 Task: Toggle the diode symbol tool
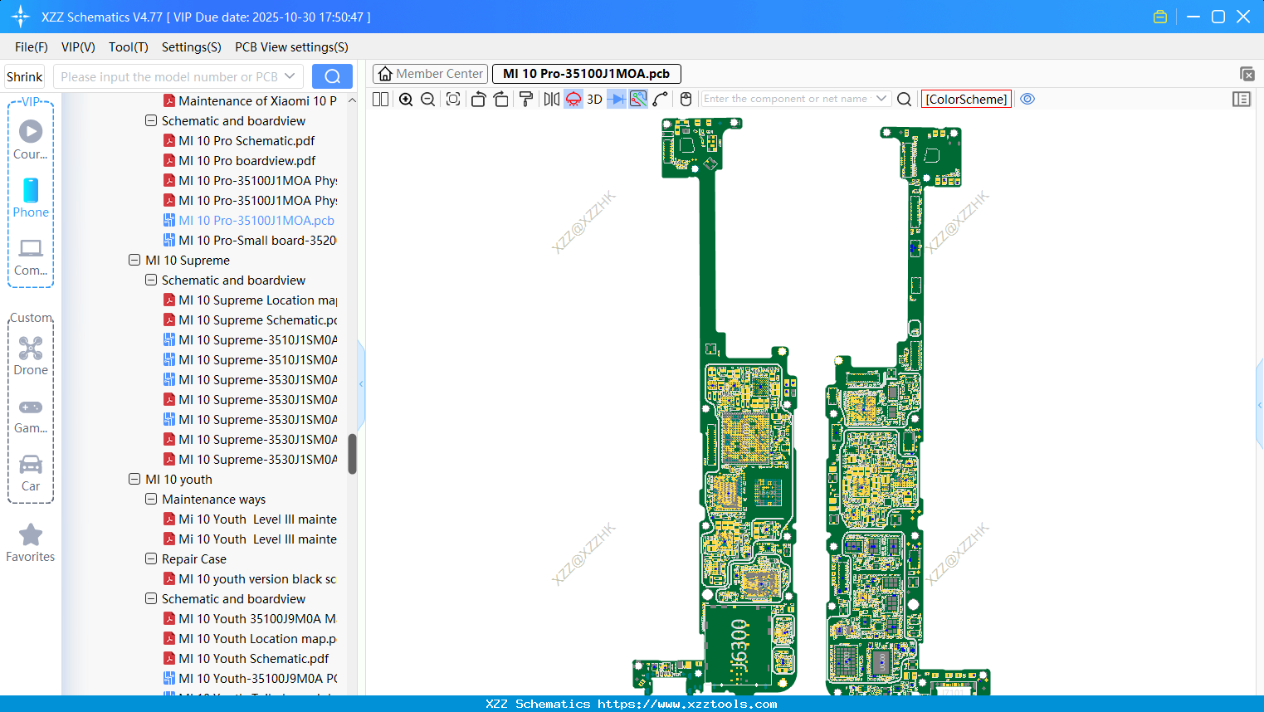tap(617, 99)
